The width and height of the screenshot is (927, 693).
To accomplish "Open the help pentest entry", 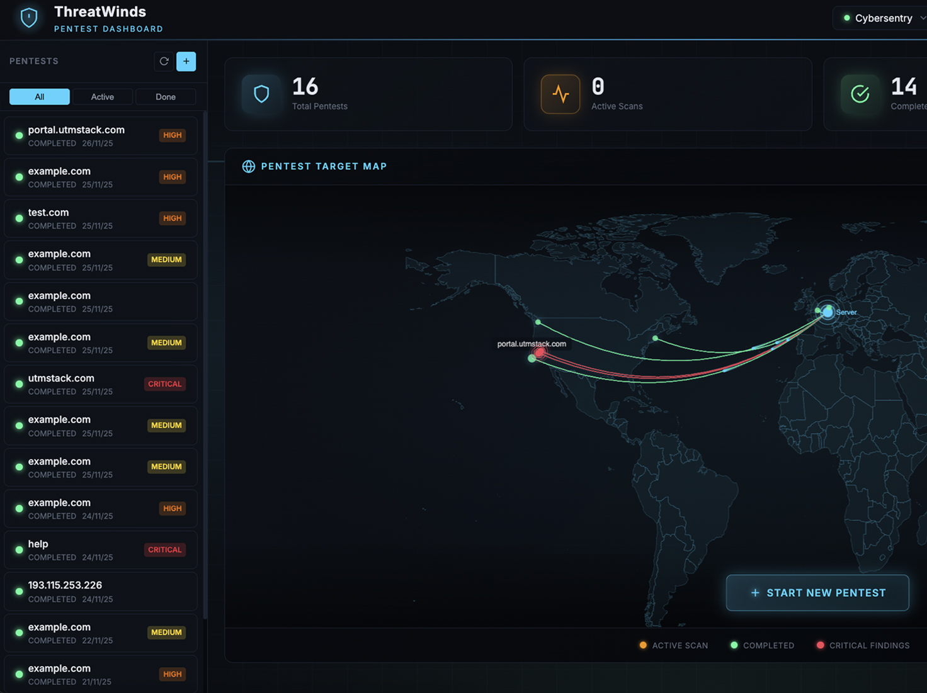I will tap(101, 550).
